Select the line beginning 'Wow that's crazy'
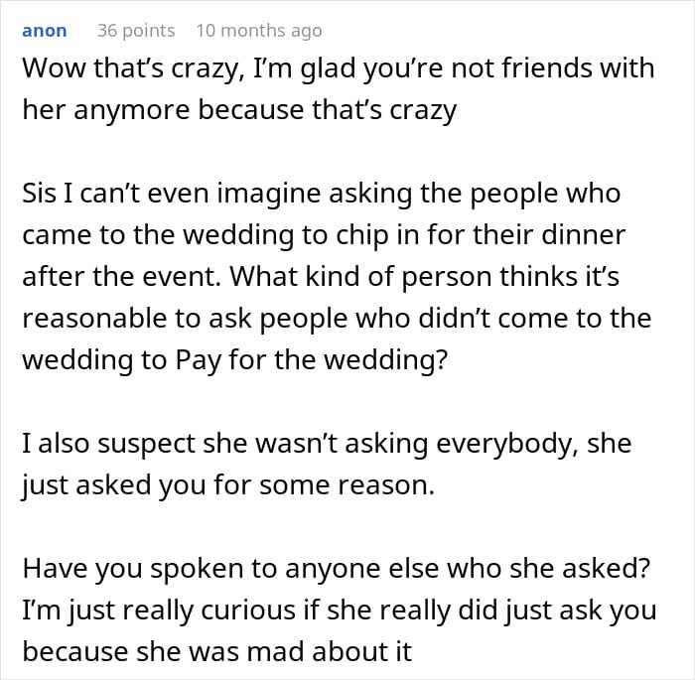Image resolution: width=695 pixels, height=680 pixels. click(x=339, y=69)
